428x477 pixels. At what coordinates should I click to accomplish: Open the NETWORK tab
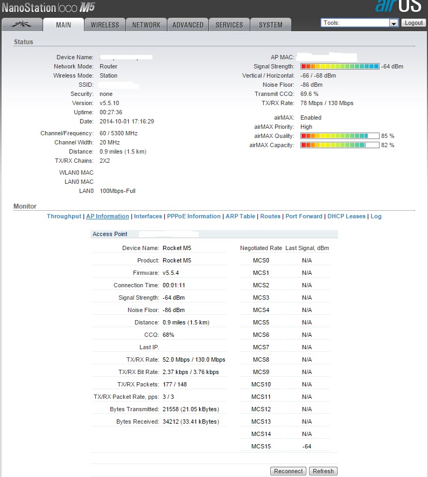pos(146,25)
